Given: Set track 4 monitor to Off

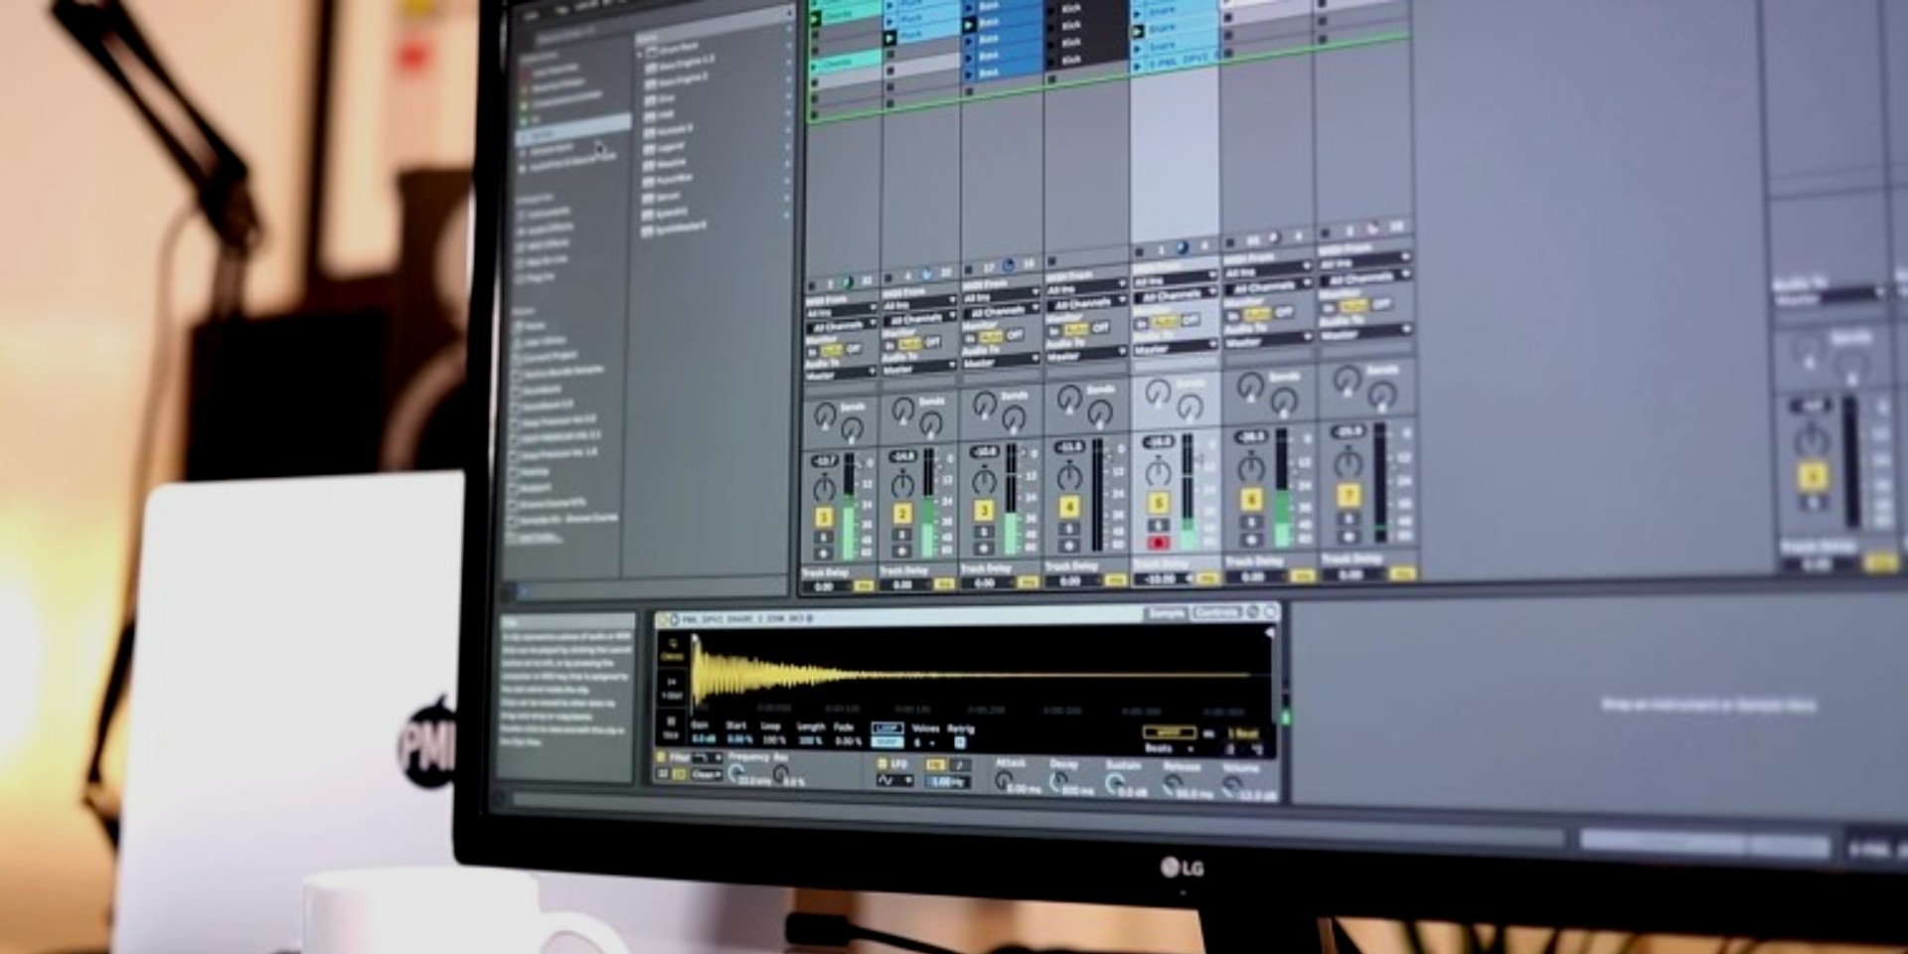Looking at the screenshot, I should 1100,328.
